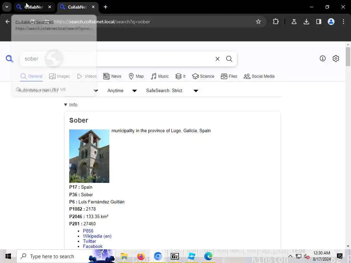Select the News search category
Viewport: 351px width, 263px height.
112,76
